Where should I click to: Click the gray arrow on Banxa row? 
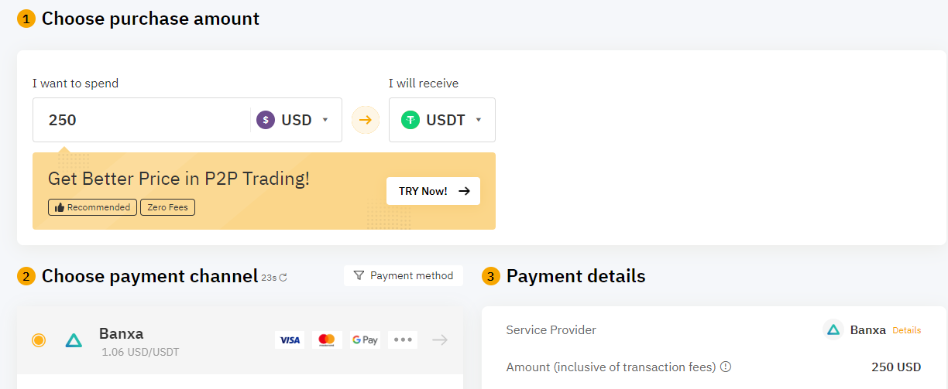[x=440, y=340]
